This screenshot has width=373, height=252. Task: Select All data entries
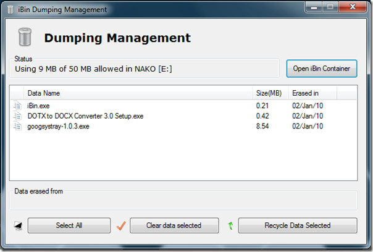pyautogui.click(x=69, y=225)
